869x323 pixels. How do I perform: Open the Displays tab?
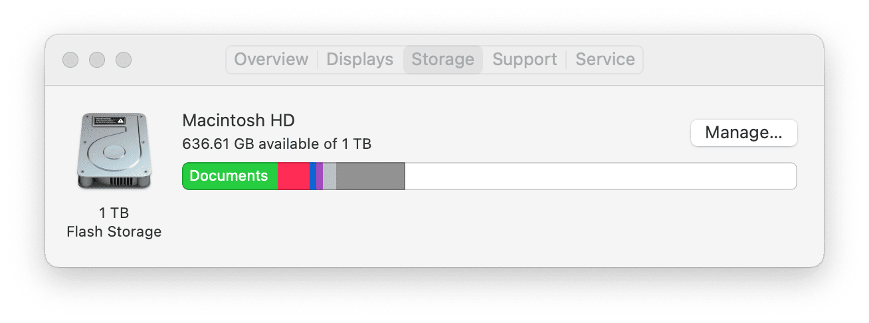pos(360,59)
